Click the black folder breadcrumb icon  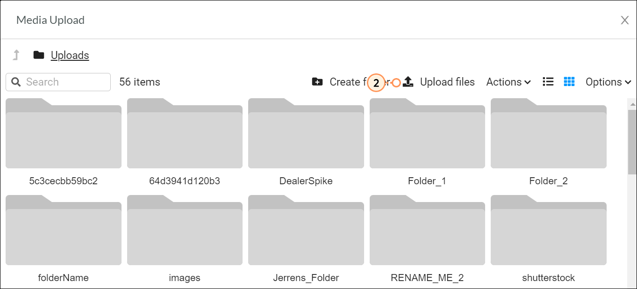tap(39, 55)
